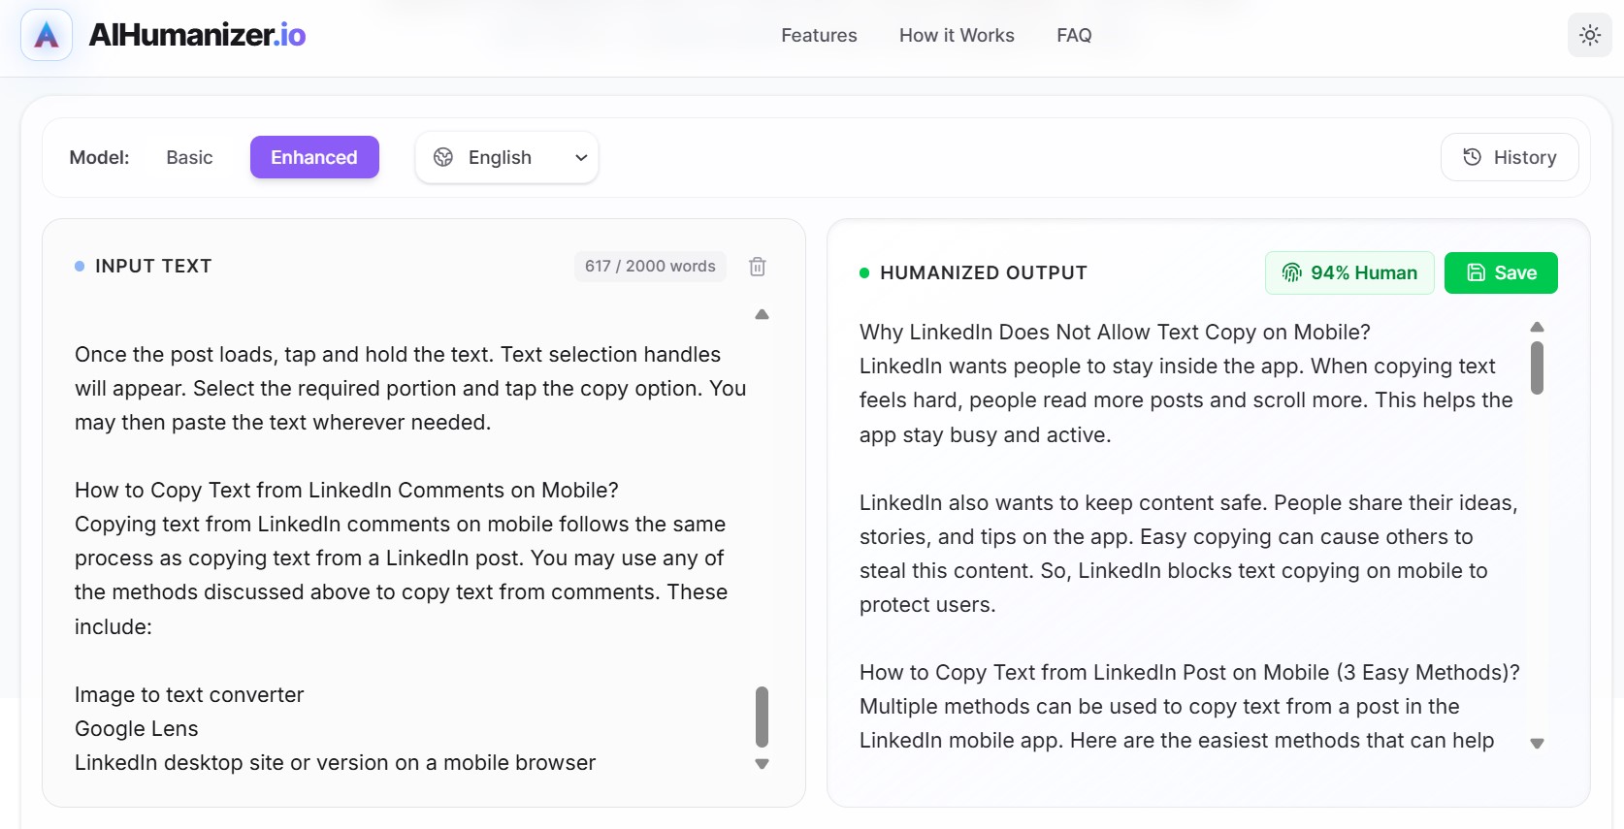
Task: Click the 617 / 2000 words counter
Action: 650,267
